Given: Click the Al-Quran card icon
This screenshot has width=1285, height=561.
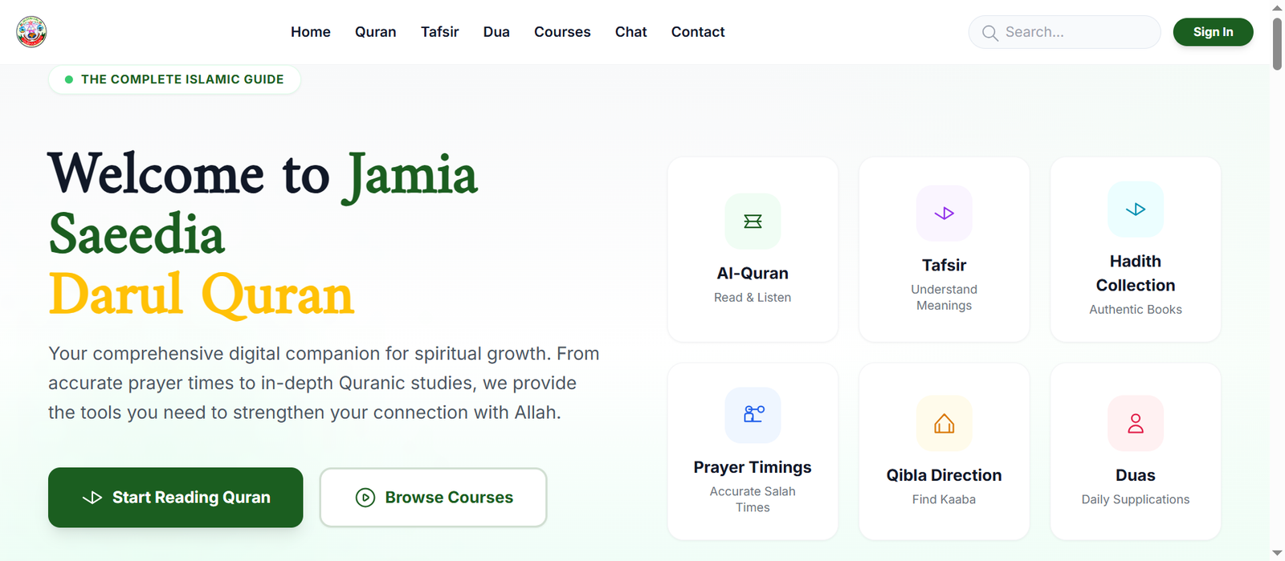Looking at the screenshot, I should (753, 222).
